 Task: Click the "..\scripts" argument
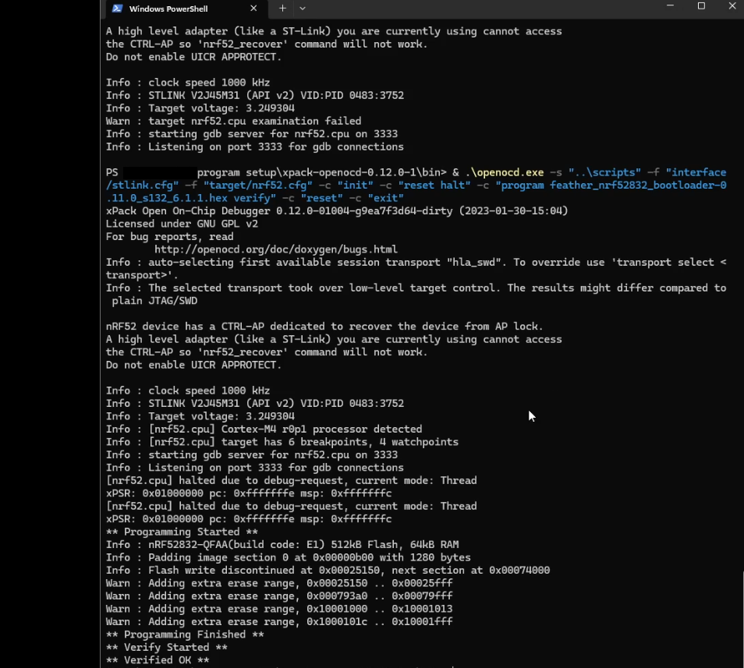604,172
